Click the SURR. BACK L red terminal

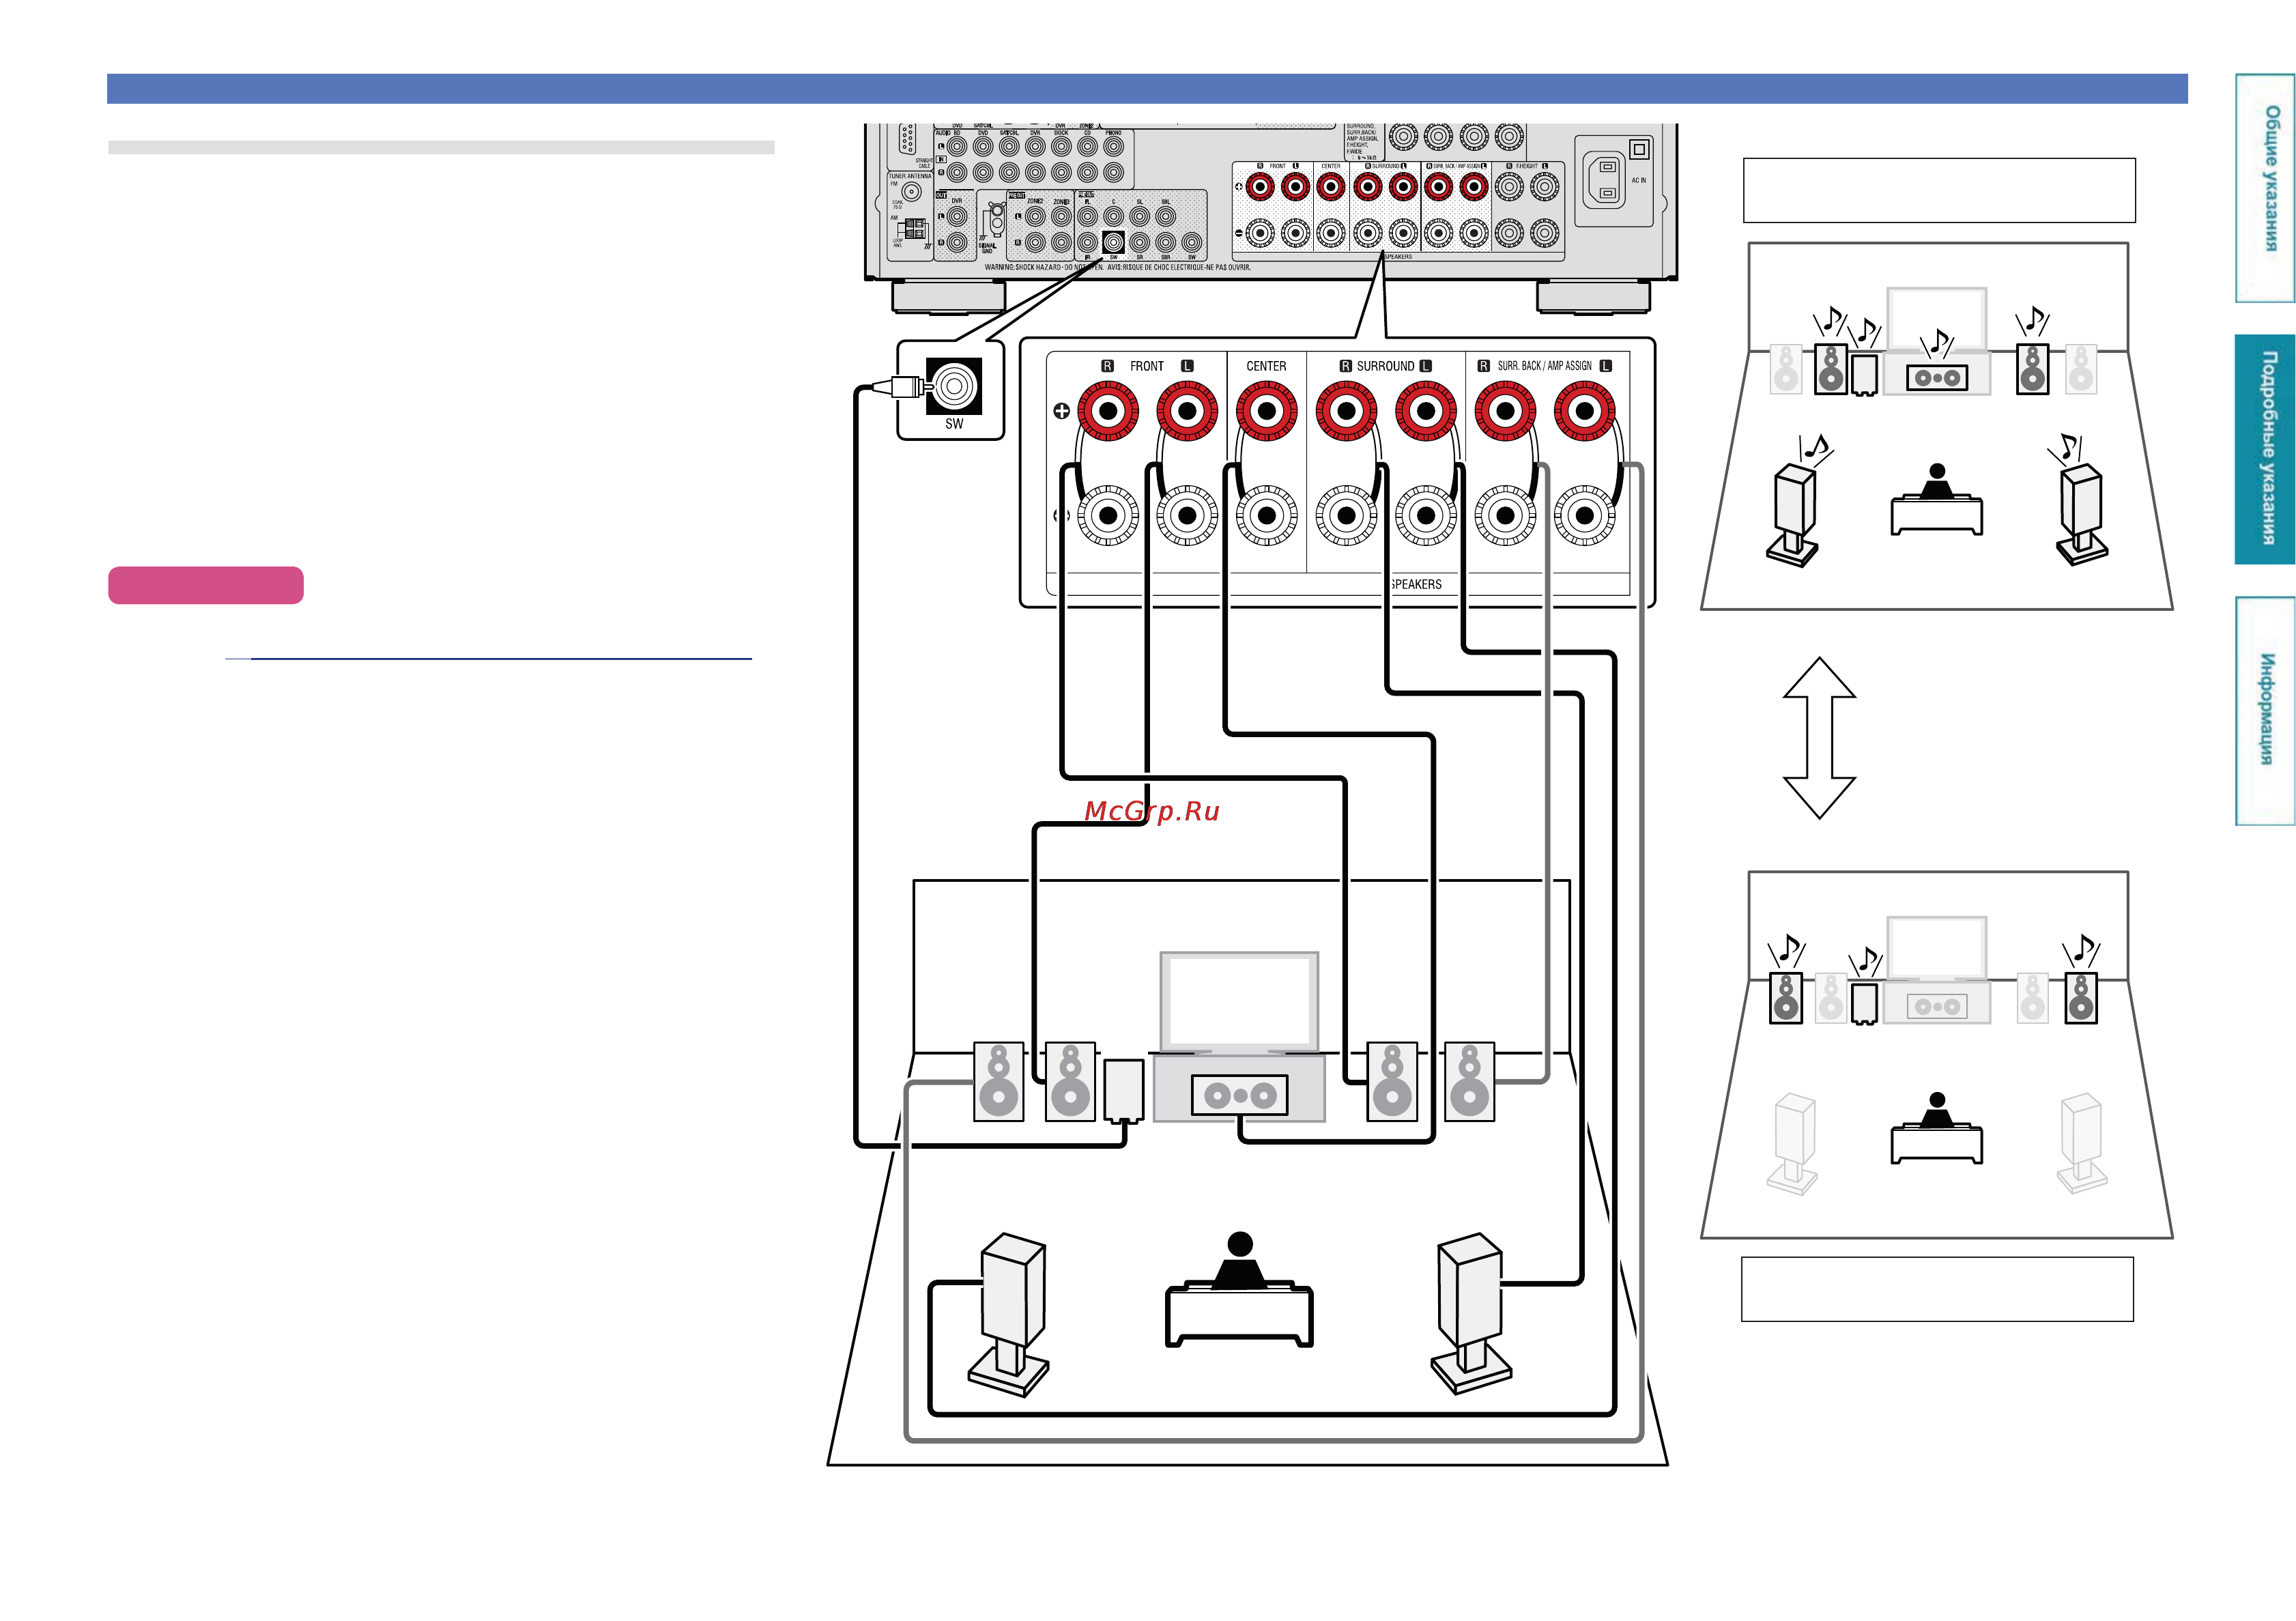[x=1585, y=410]
